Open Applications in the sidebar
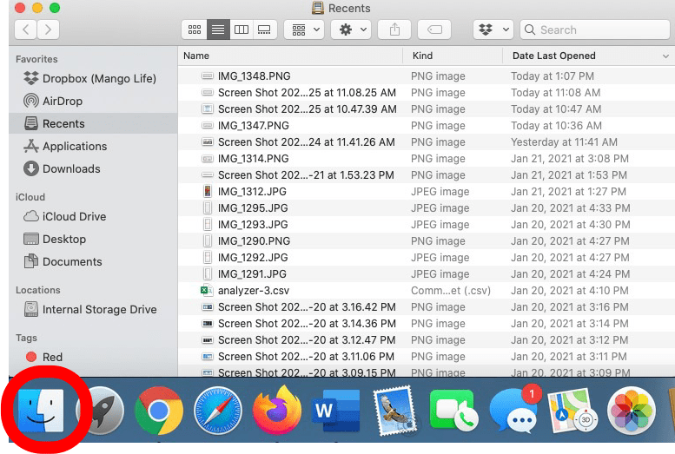Image resolution: width=675 pixels, height=454 pixels. pos(75,146)
